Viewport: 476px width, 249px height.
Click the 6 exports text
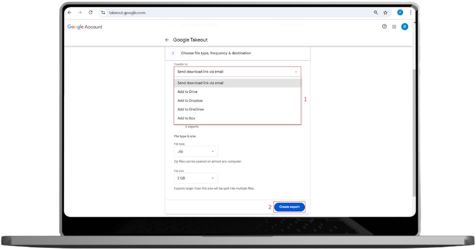pyautogui.click(x=192, y=127)
